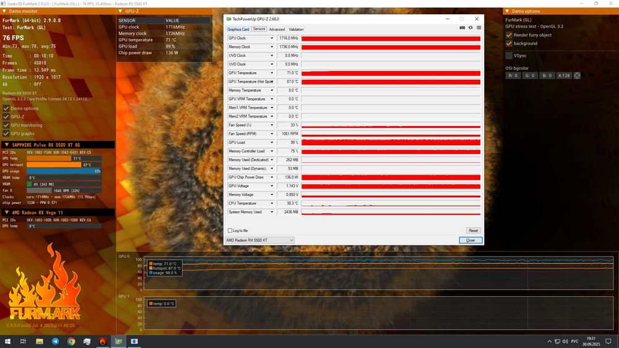This screenshot has width=619, height=348.
Task: Switch to FurMark flame taskbar icon
Action: click(103, 341)
